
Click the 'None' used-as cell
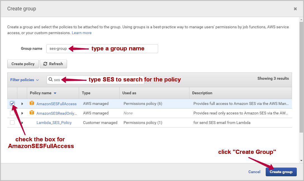click(x=128, y=113)
